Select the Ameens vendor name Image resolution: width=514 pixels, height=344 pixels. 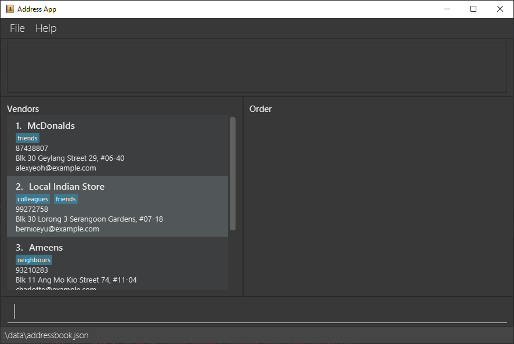pyautogui.click(x=46, y=248)
